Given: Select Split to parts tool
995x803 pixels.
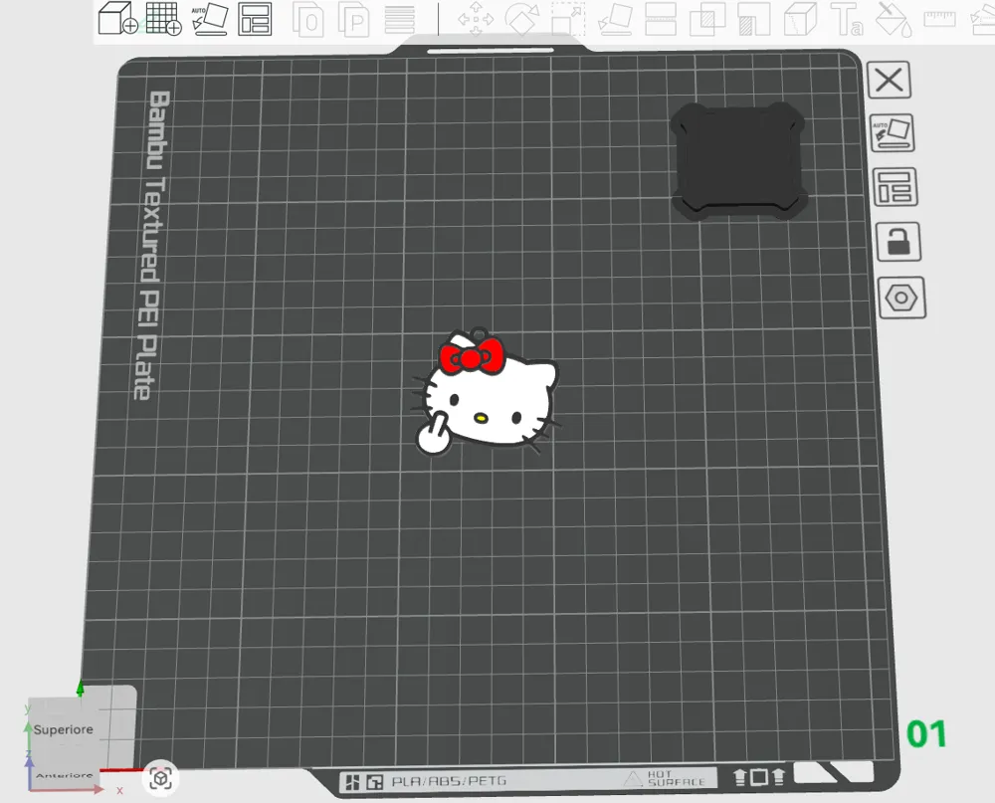Looking at the screenshot, I should coord(353,19).
